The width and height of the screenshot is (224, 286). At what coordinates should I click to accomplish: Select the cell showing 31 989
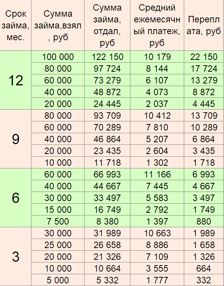(107, 233)
